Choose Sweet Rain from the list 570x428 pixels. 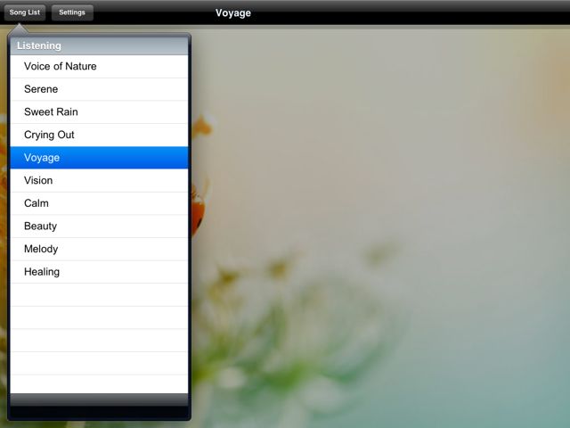tap(99, 112)
